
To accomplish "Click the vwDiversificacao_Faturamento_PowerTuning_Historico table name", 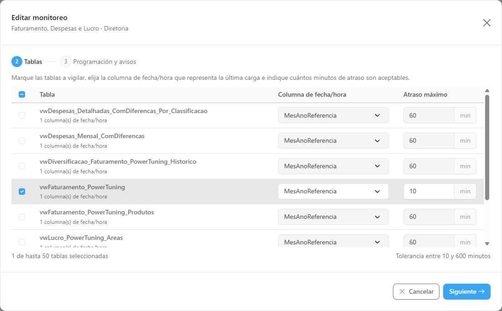I will click(x=118, y=161).
